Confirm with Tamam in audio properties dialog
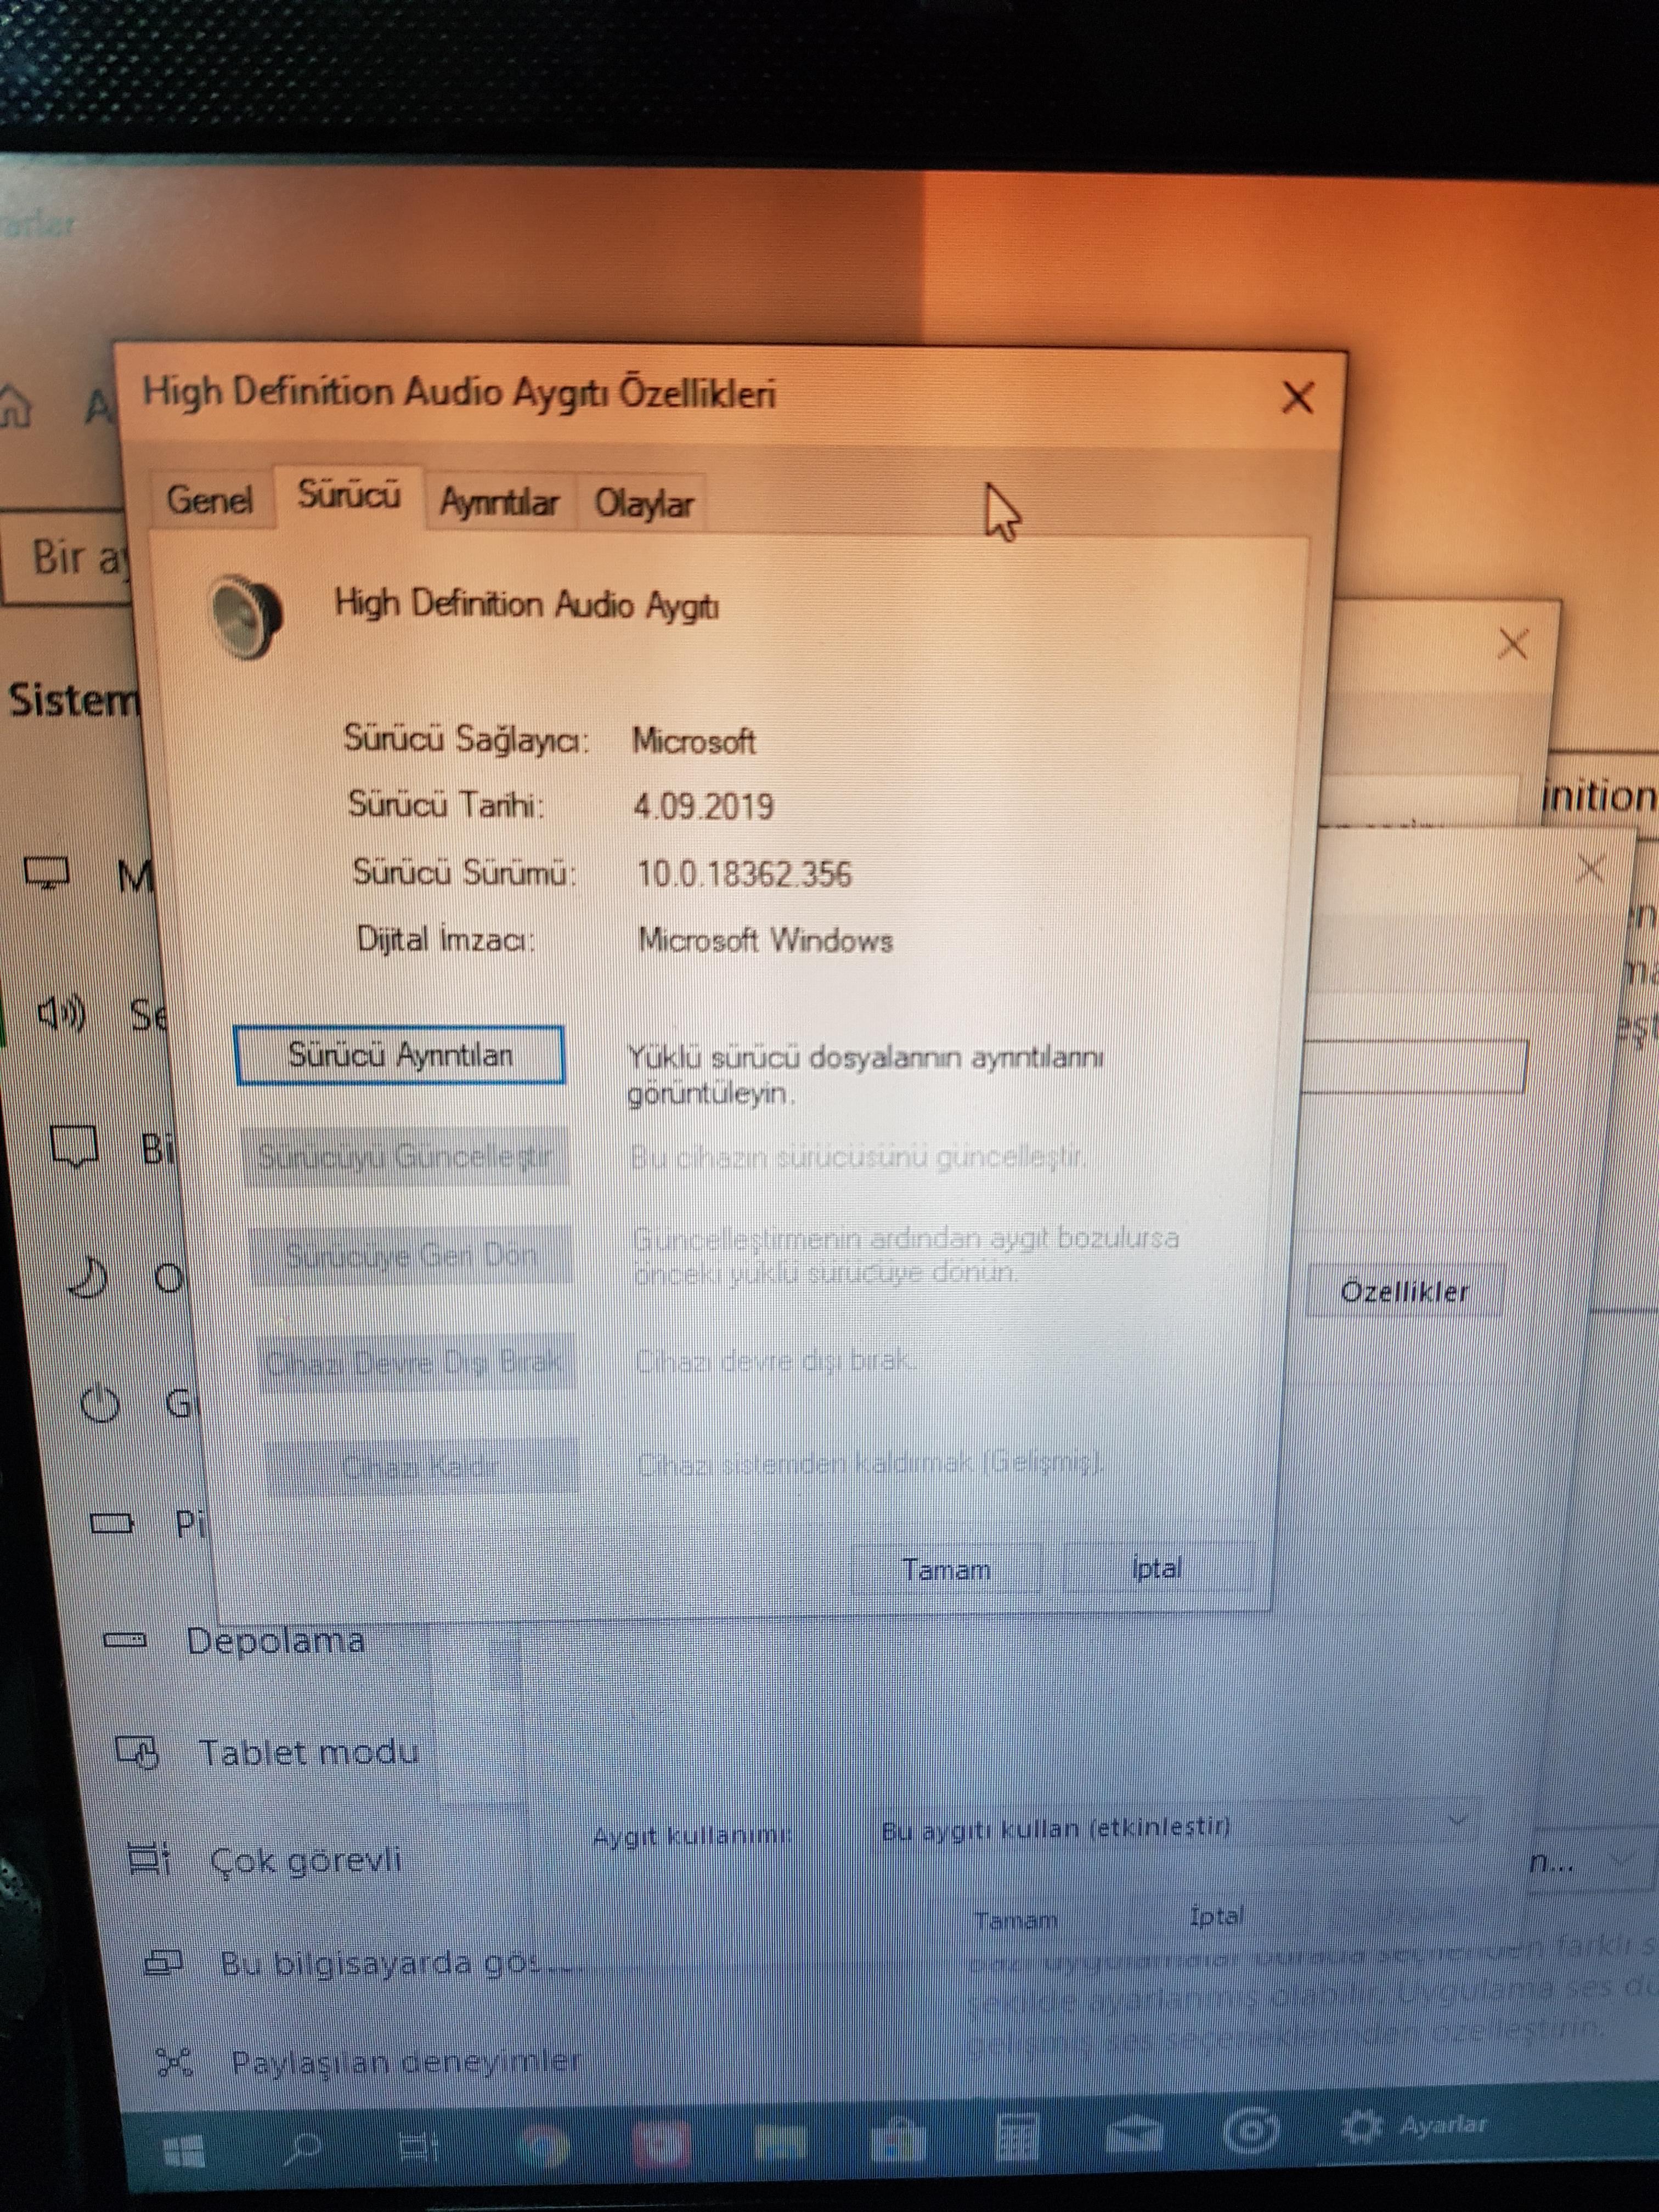The image size is (1659, 2212). click(x=946, y=1569)
